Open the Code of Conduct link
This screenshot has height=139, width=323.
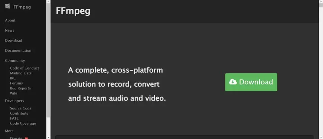click(x=25, y=68)
